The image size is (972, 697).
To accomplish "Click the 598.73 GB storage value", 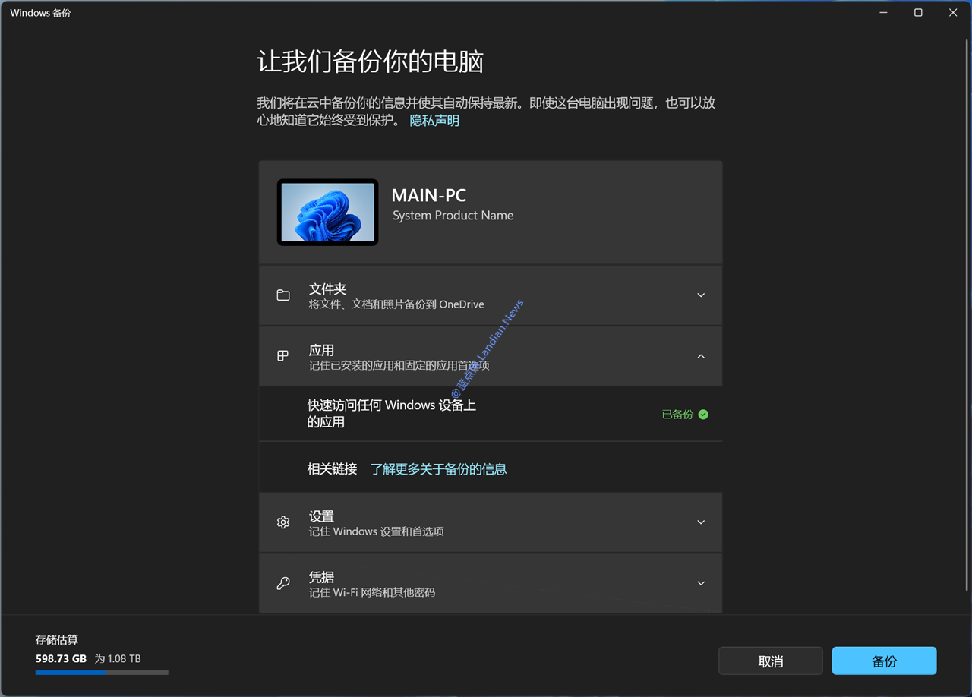I will click(x=62, y=658).
